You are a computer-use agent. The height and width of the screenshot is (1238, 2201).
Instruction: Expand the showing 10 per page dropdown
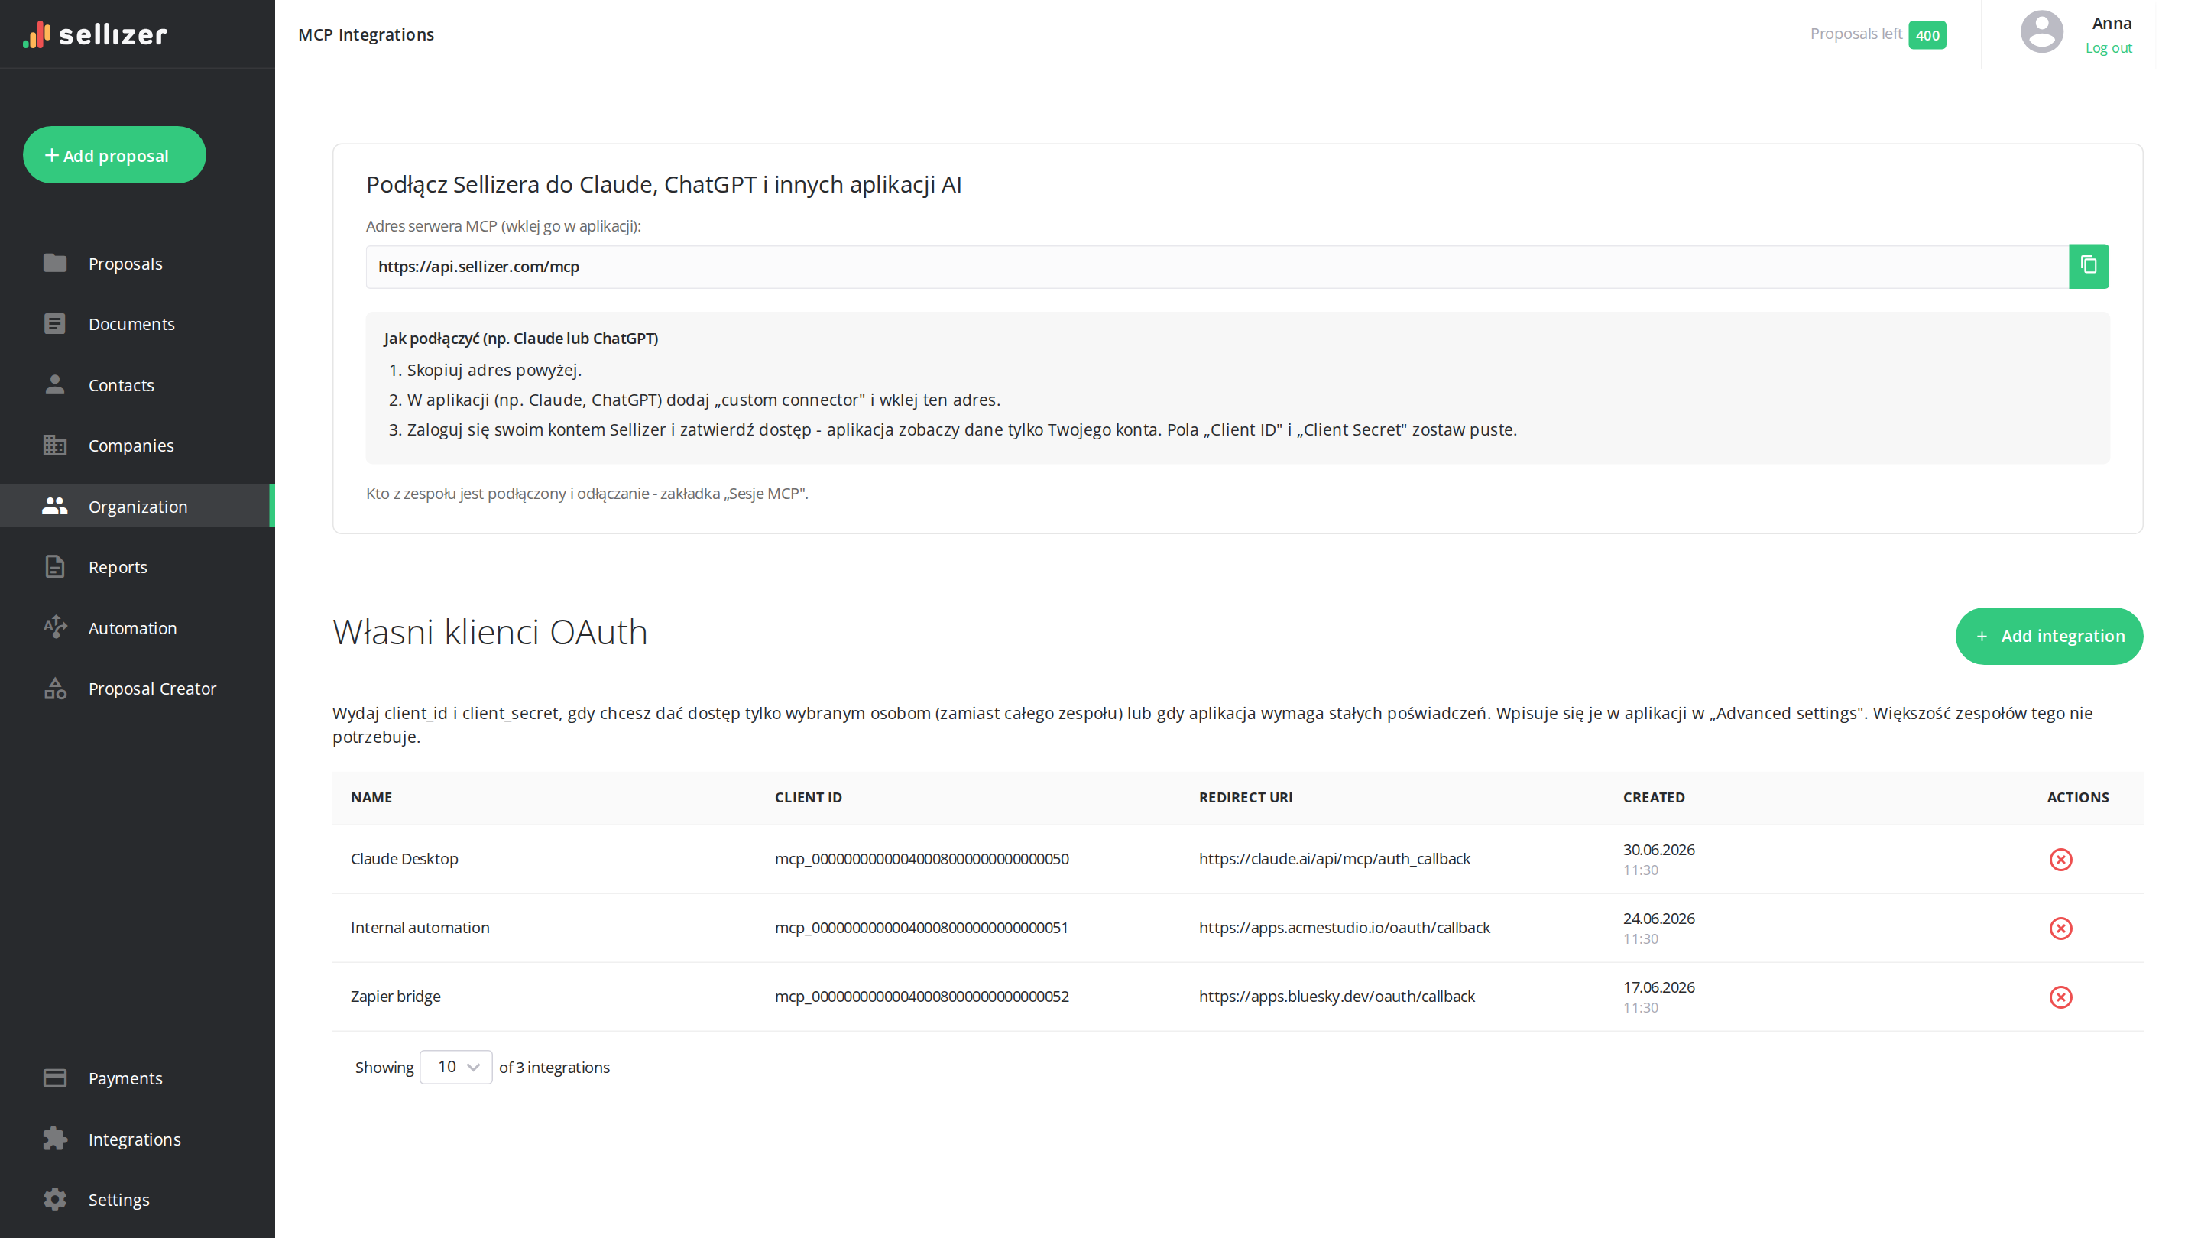(x=455, y=1067)
